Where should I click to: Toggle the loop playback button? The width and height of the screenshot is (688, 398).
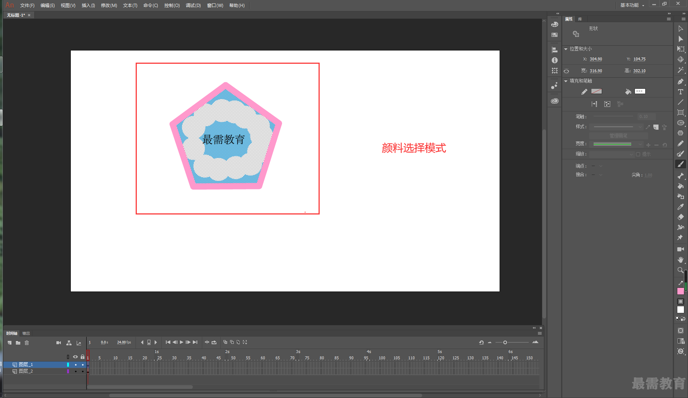click(214, 342)
